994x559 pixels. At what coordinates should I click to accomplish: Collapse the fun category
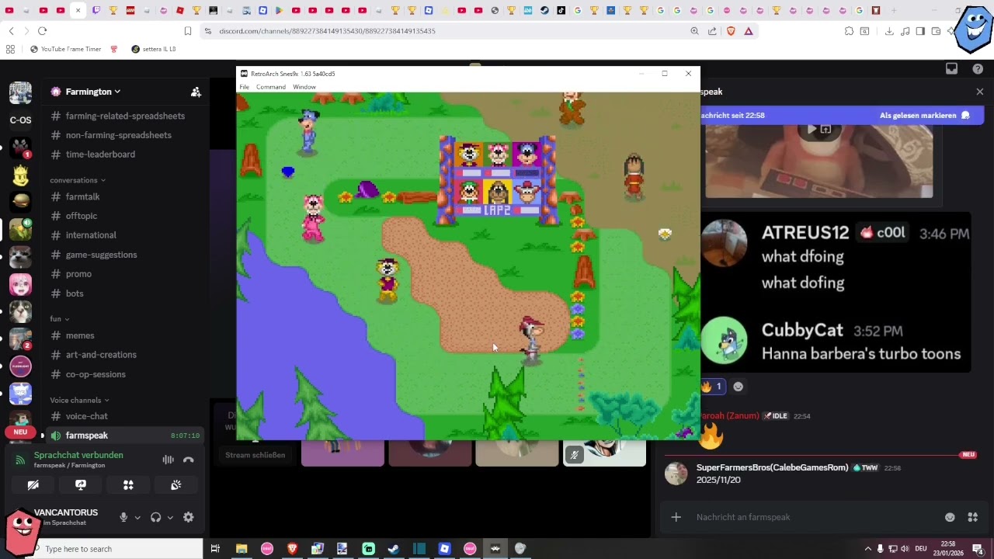coord(60,319)
